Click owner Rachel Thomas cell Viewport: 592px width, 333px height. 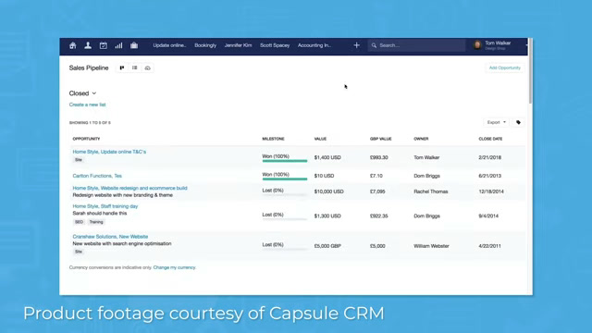(431, 191)
